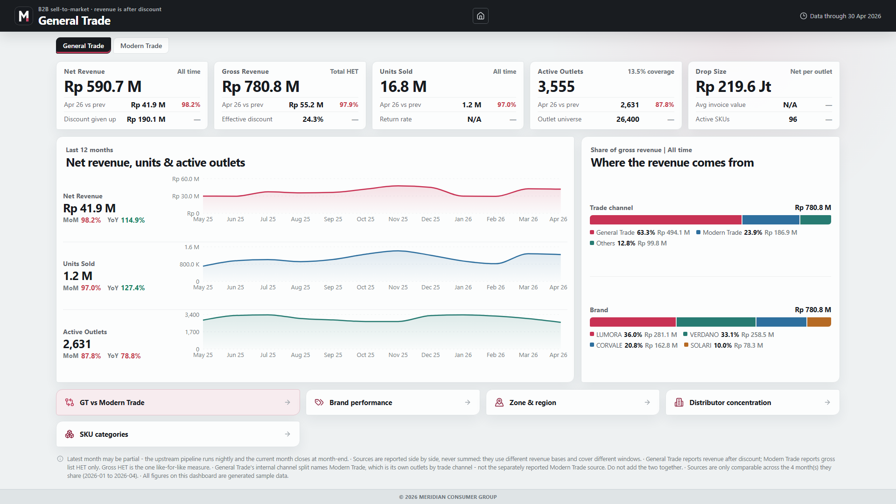The height and width of the screenshot is (504, 896).
Task: Click CORVALE segment of brand bar
Action: click(781, 322)
